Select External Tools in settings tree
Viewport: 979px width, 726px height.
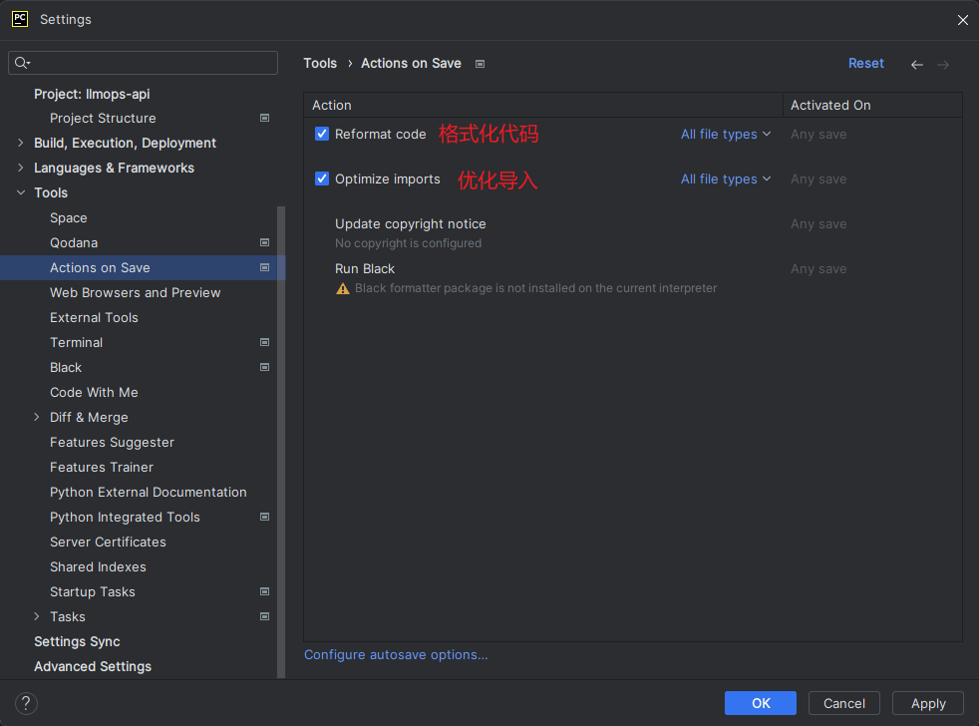point(94,317)
